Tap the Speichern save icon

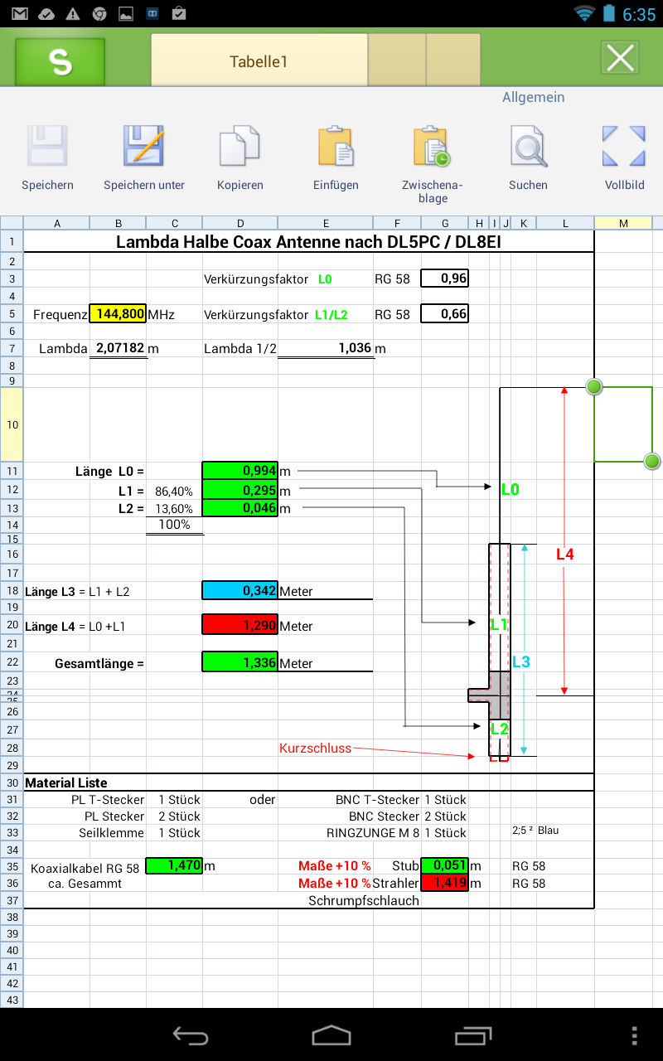47,147
